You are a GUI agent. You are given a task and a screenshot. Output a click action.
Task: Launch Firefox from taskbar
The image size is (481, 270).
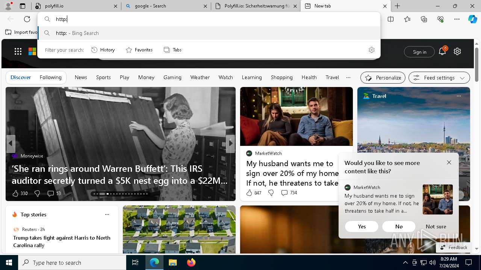click(x=191, y=262)
